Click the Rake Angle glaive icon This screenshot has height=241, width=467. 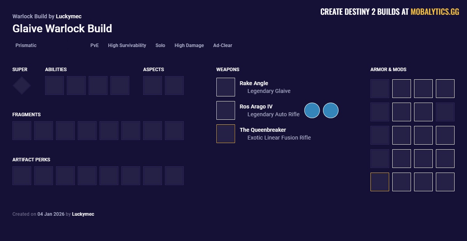(x=226, y=87)
